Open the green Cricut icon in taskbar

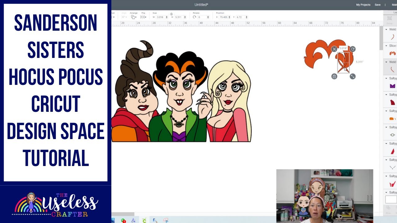coord(144,221)
